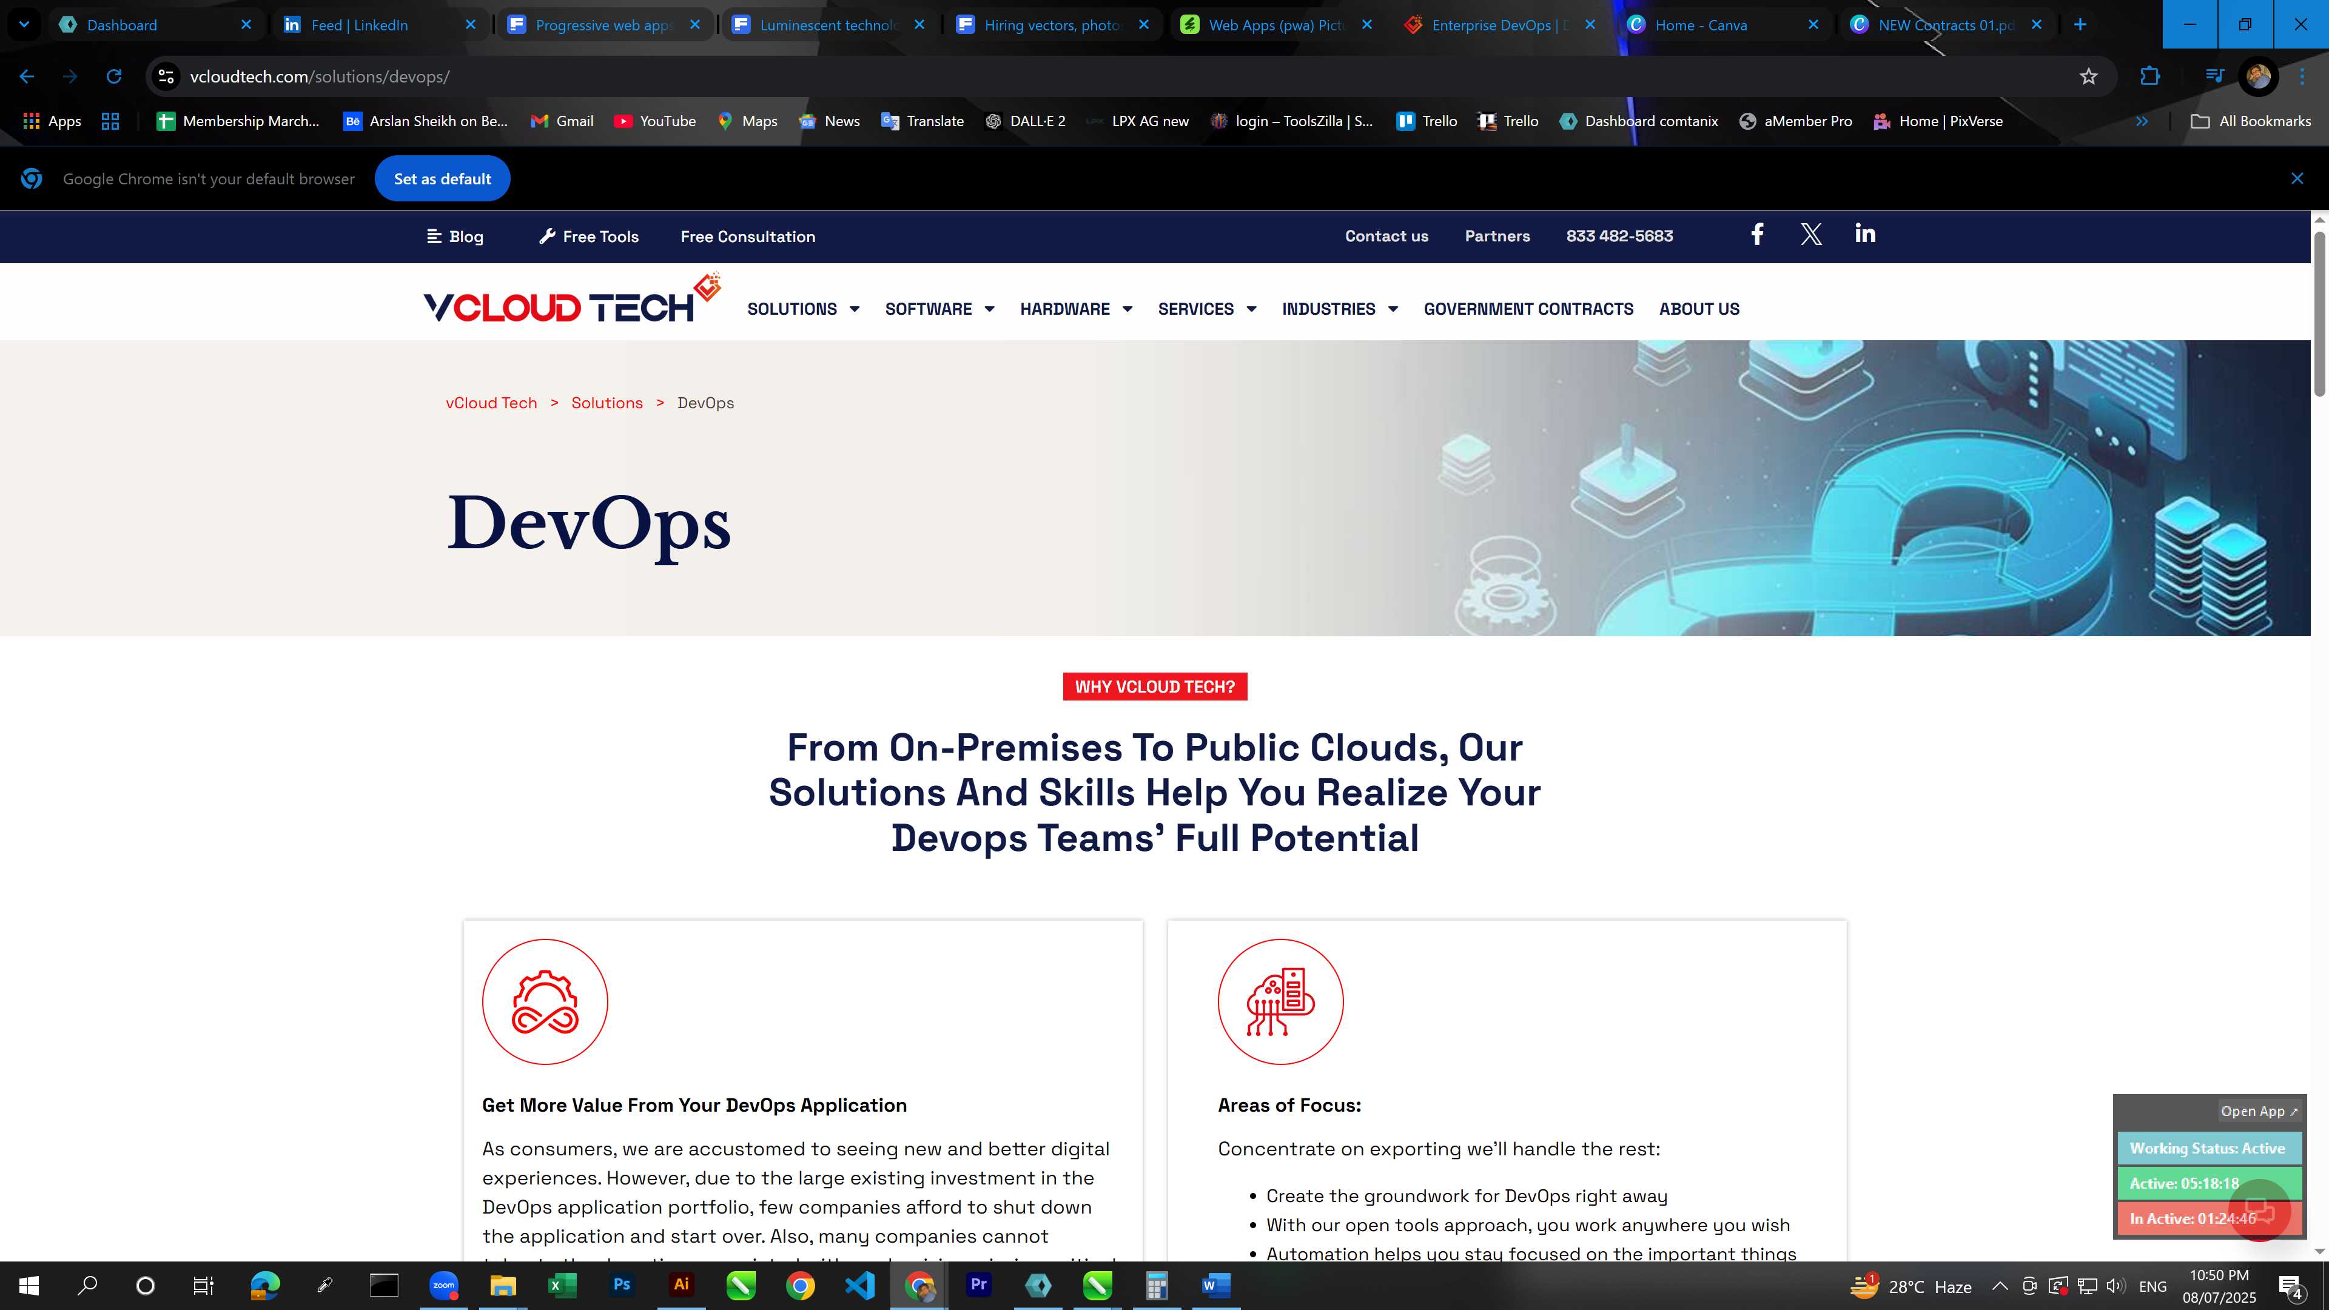Open Chrome three-dot menu
Screen dimensions: 2329x1310
tap(2302, 77)
